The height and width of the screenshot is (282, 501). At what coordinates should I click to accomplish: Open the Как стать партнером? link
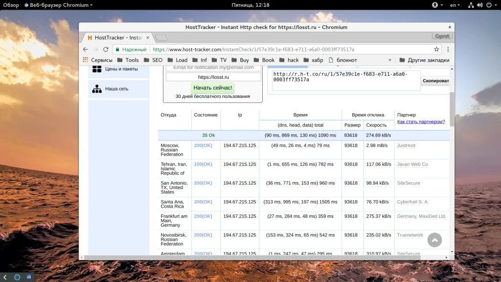421,122
